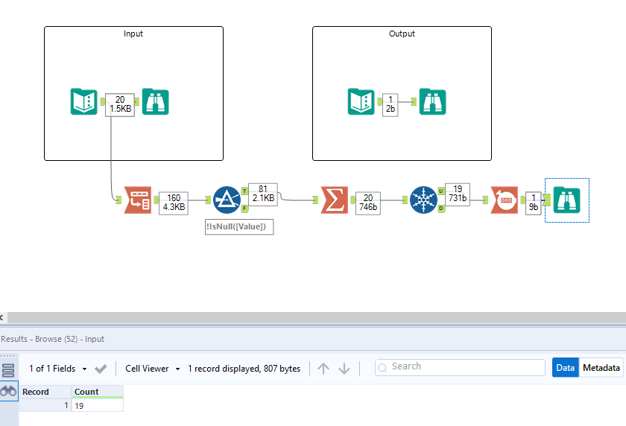
Task: Click the Unique tool's U output anchor
Action: point(441,191)
